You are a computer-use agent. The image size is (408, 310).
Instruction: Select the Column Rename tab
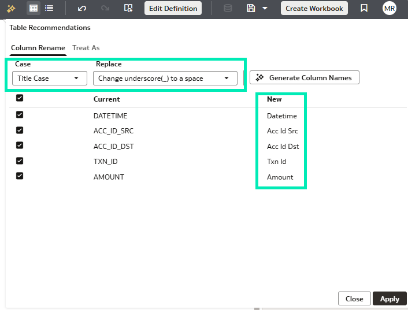(38, 47)
